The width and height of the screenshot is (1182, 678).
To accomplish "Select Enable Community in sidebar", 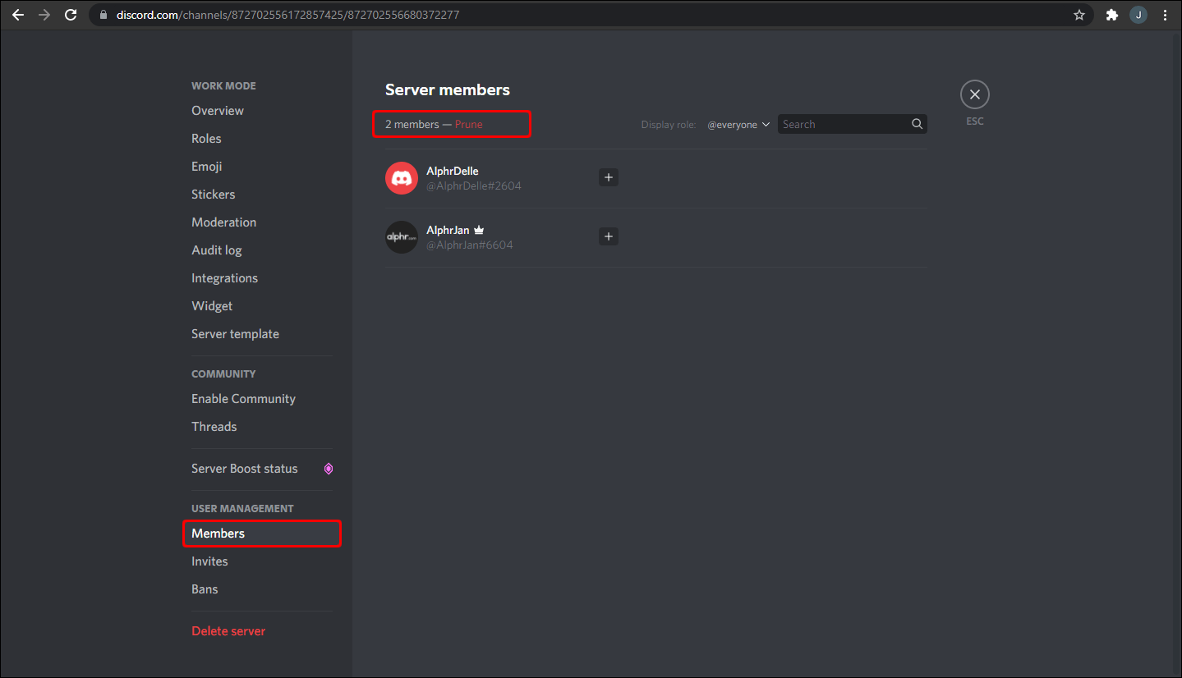I will click(243, 399).
